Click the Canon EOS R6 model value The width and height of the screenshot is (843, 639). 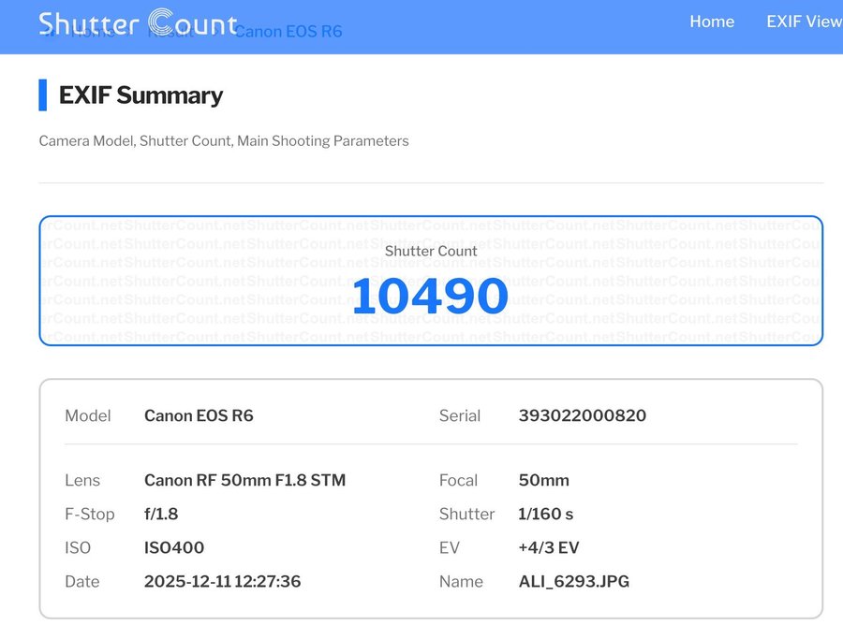[199, 415]
